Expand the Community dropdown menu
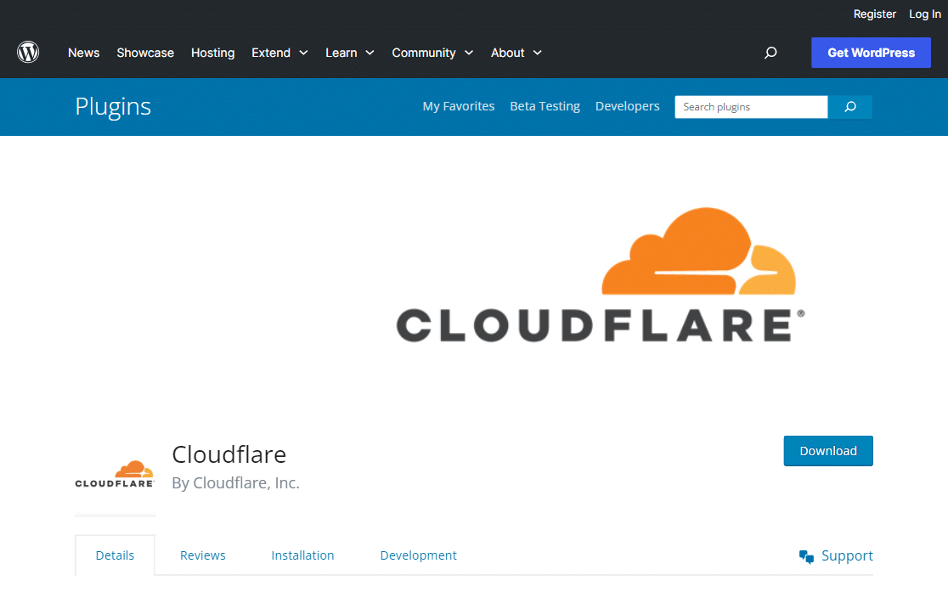This screenshot has height=603, width=948. click(432, 54)
